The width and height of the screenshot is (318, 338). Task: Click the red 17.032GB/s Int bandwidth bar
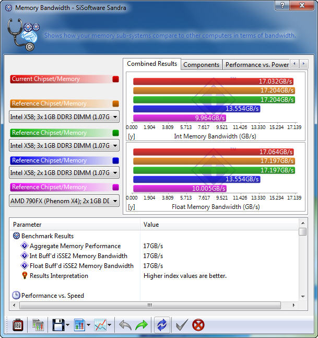pos(213,81)
